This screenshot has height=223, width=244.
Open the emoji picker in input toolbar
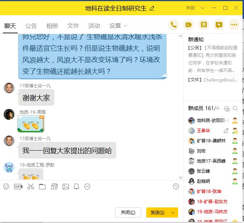click(x=6, y=186)
